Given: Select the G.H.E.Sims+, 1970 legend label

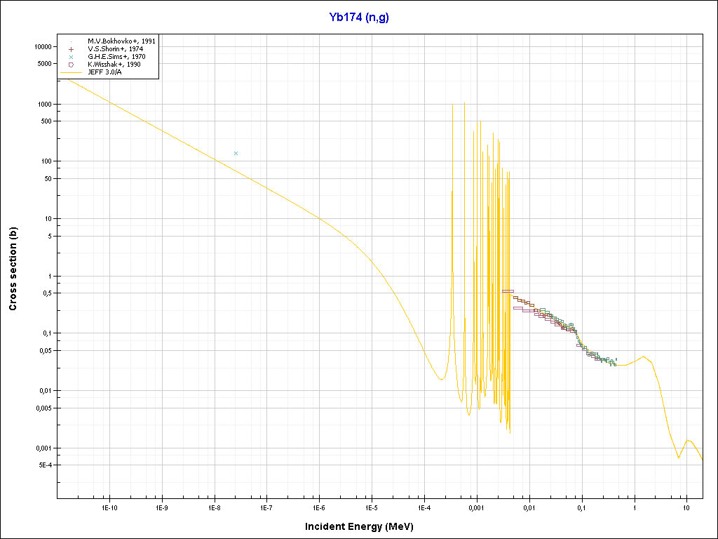Looking at the screenshot, I should [116, 57].
